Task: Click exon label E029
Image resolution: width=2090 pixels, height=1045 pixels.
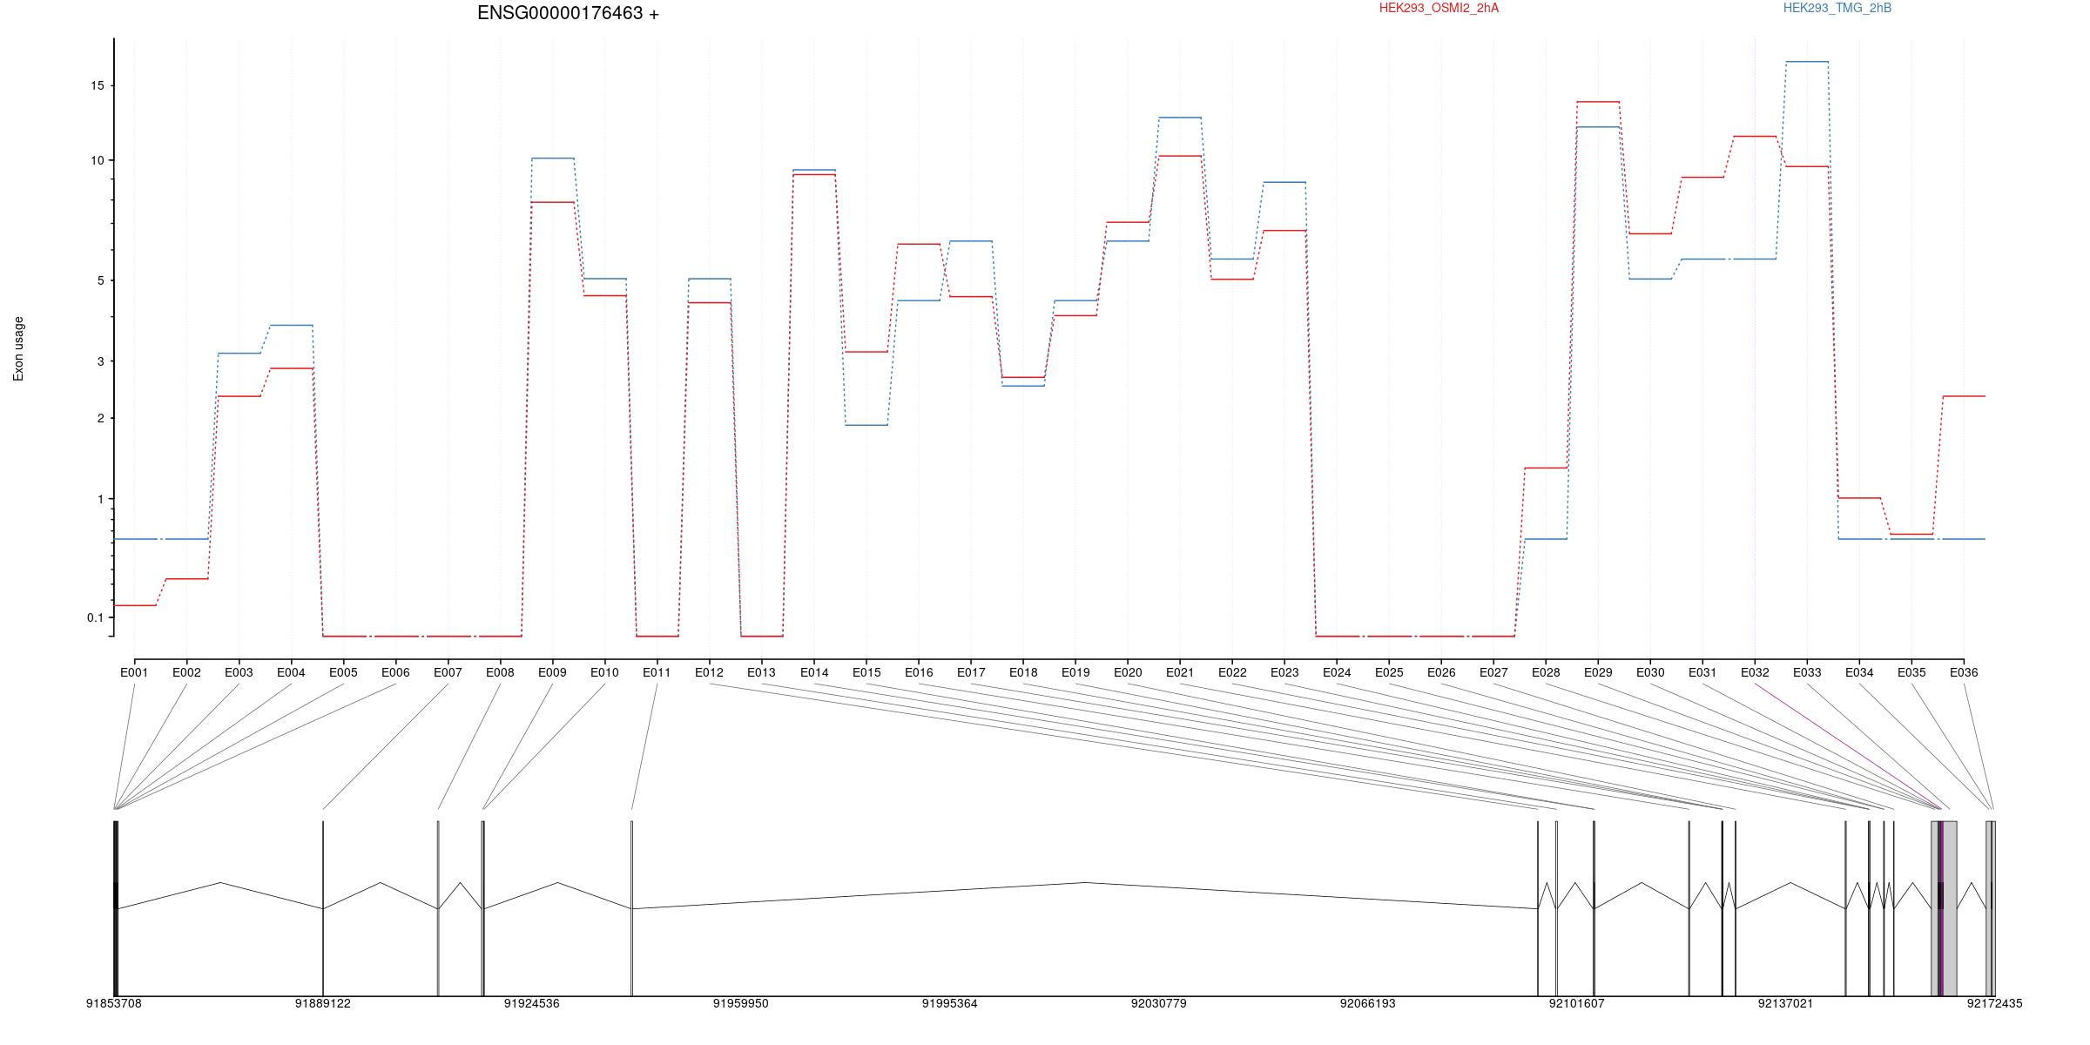Action: pos(1598,672)
